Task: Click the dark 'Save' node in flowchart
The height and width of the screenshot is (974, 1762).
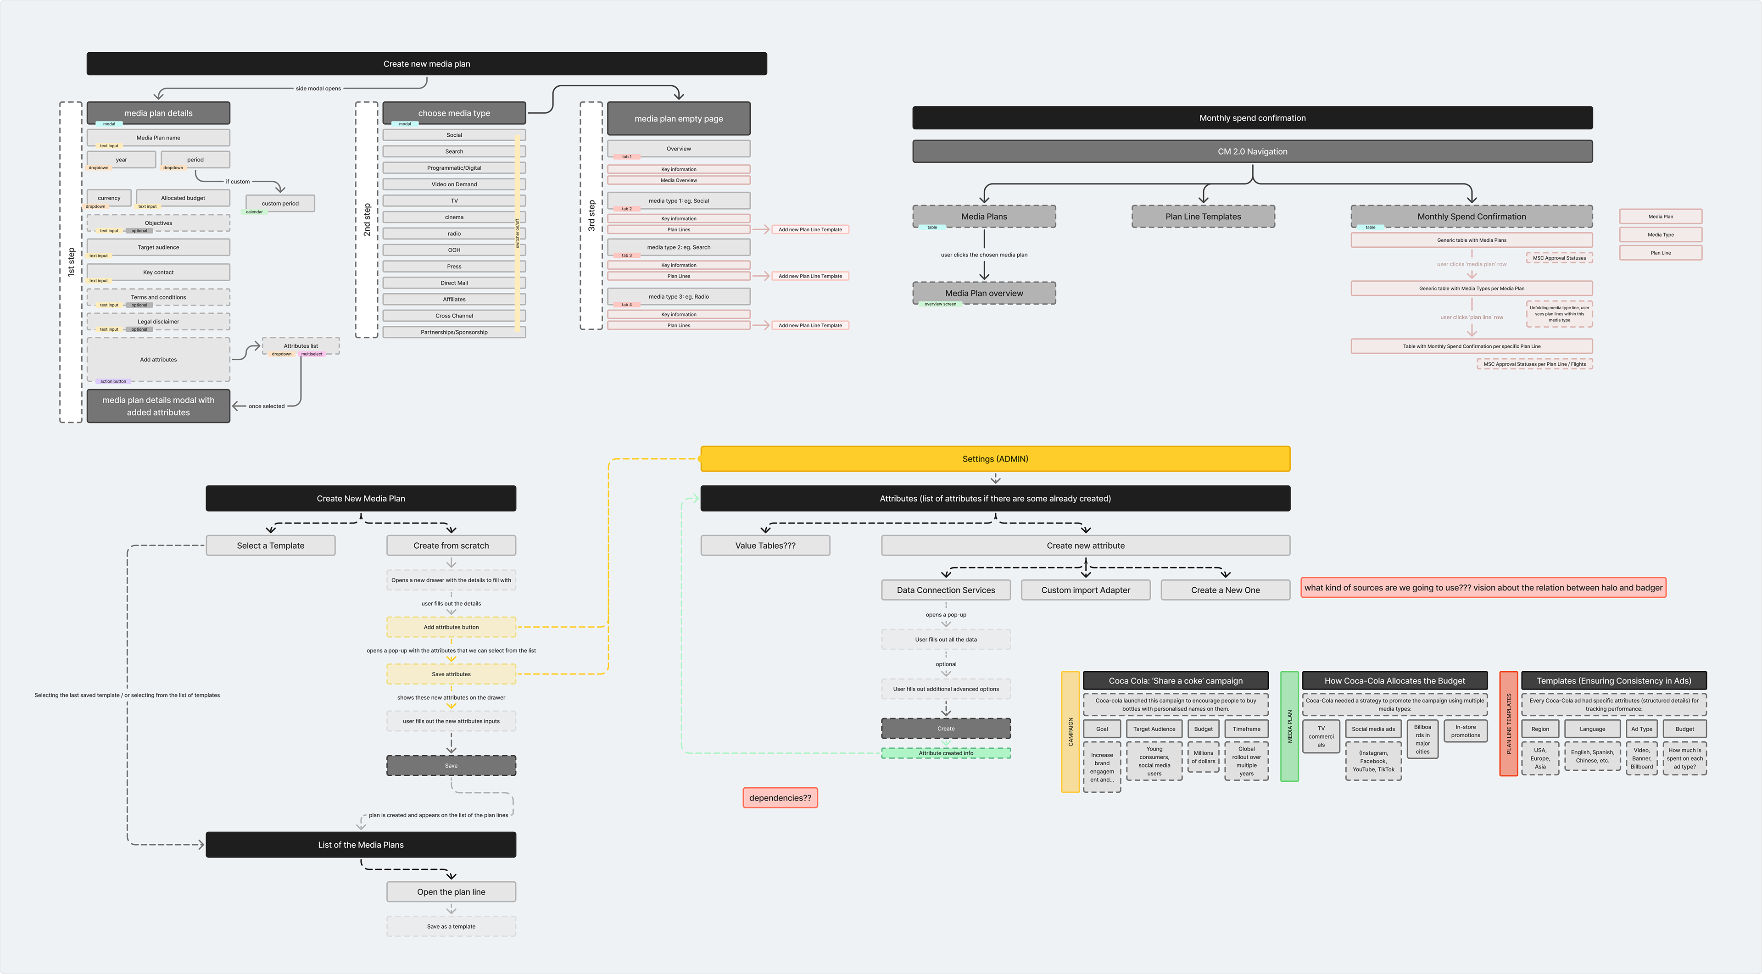Action: [451, 765]
